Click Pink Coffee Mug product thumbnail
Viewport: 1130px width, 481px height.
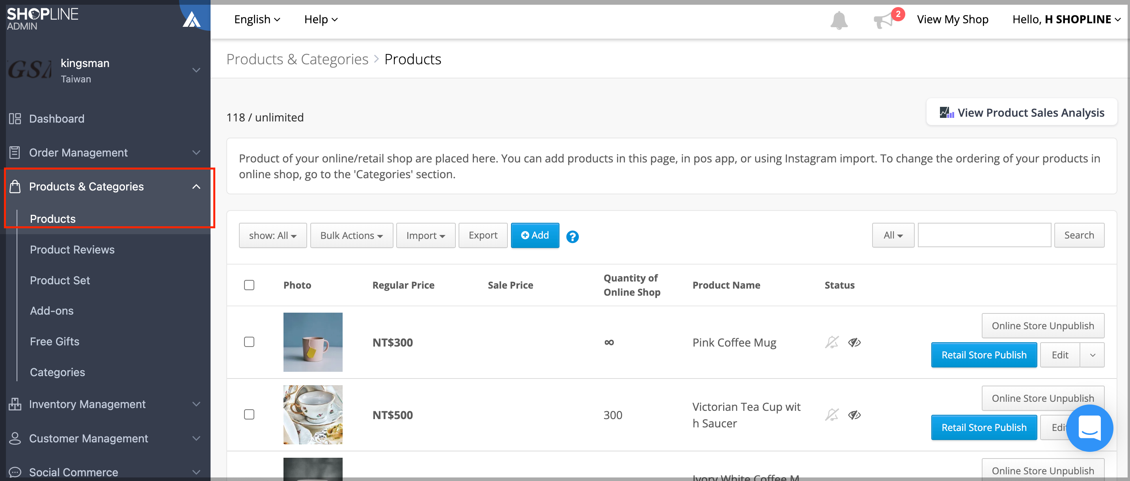pyautogui.click(x=313, y=342)
